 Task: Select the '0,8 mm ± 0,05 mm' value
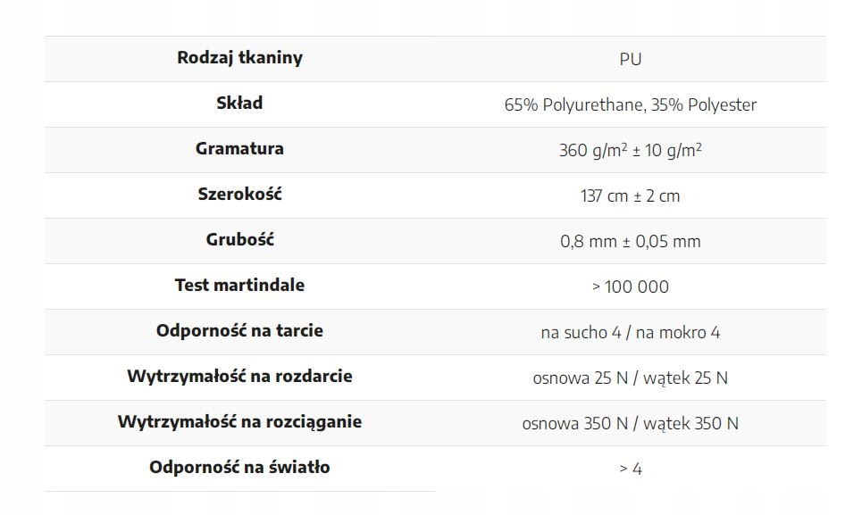click(630, 242)
